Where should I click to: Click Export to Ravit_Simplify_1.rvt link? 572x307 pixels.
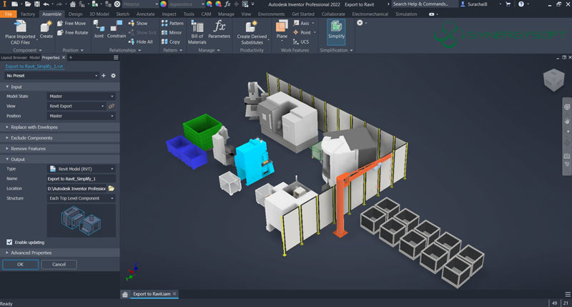click(x=34, y=67)
